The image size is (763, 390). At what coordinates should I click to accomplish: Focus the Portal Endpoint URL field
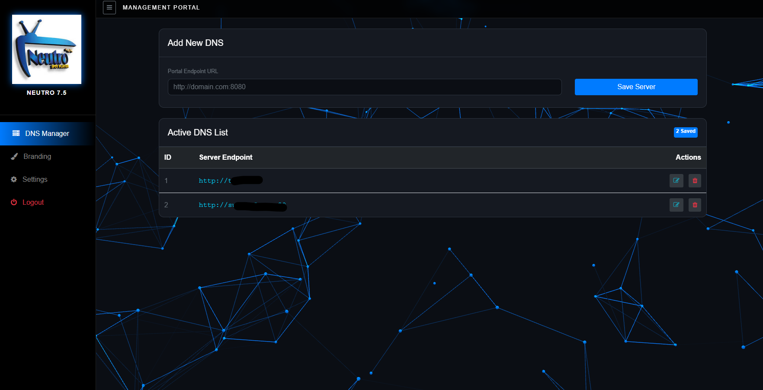[364, 87]
